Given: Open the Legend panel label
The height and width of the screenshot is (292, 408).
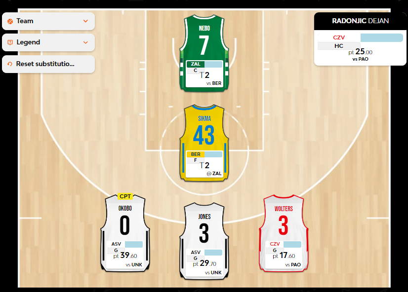Looking at the screenshot, I should (x=28, y=42).
